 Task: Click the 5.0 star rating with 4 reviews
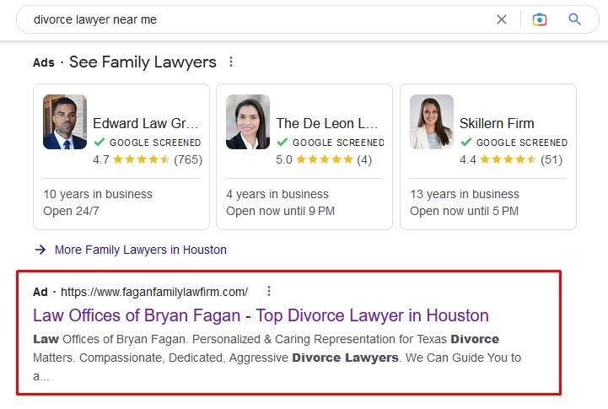324,159
